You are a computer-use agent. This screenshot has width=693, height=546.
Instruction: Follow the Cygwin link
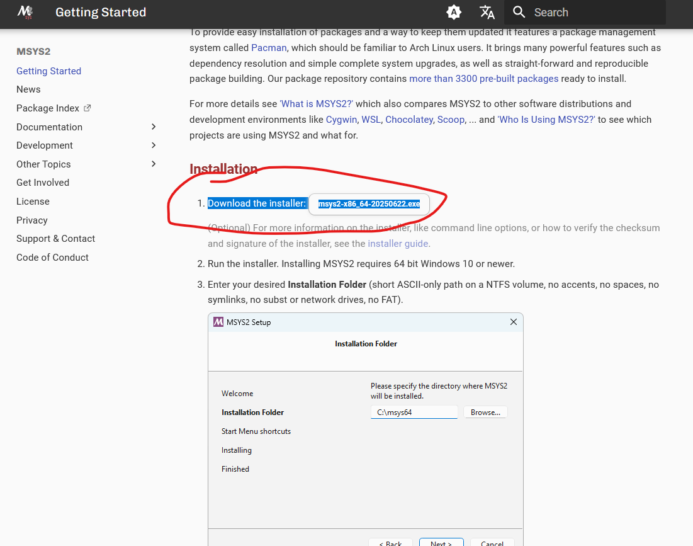click(341, 120)
